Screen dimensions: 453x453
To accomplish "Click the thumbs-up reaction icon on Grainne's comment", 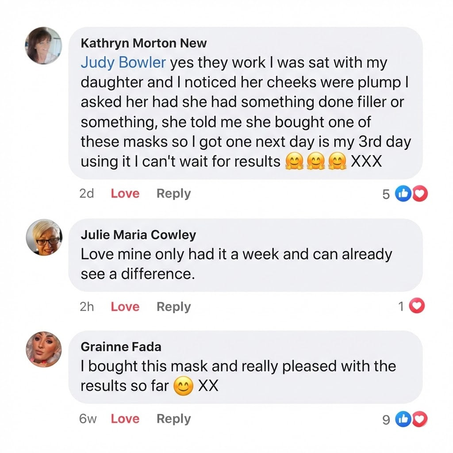I will point(403,419).
